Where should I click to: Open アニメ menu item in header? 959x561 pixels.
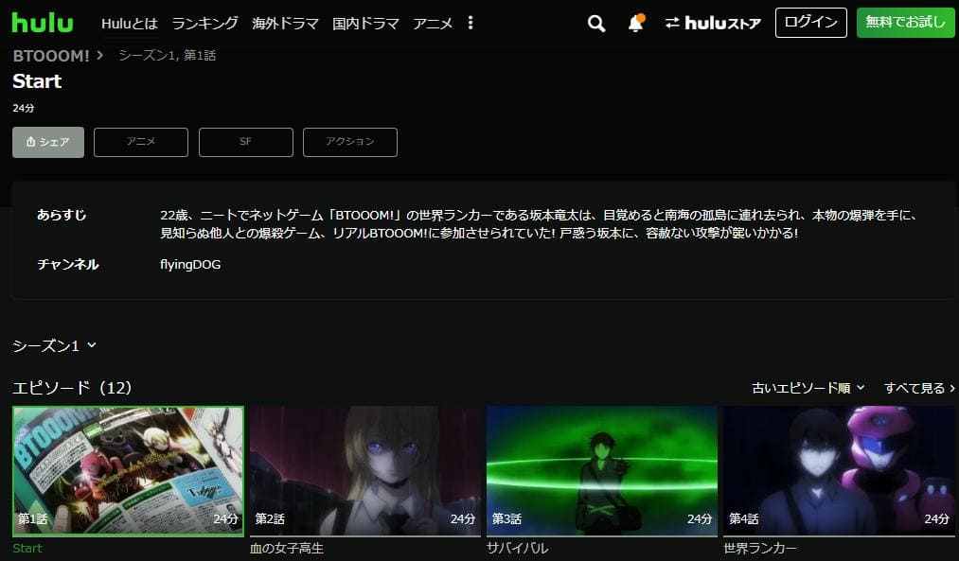(433, 24)
